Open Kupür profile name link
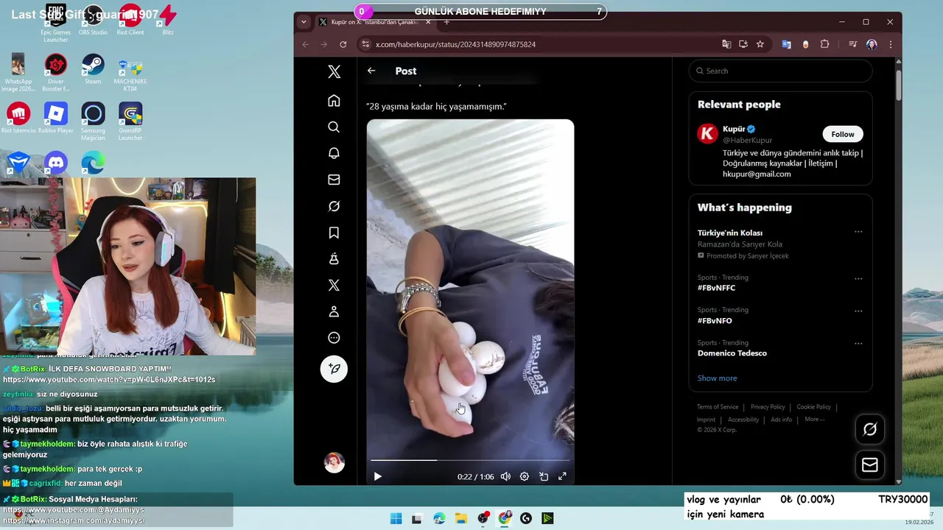Viewport: 943px width, 530px height. 734,129
